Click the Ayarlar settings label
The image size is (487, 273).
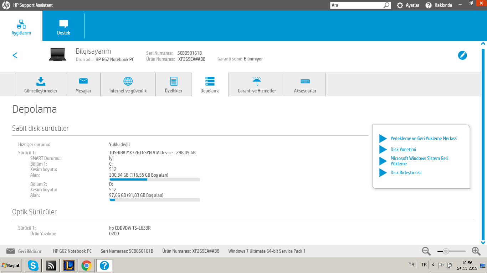pos(412,5)
